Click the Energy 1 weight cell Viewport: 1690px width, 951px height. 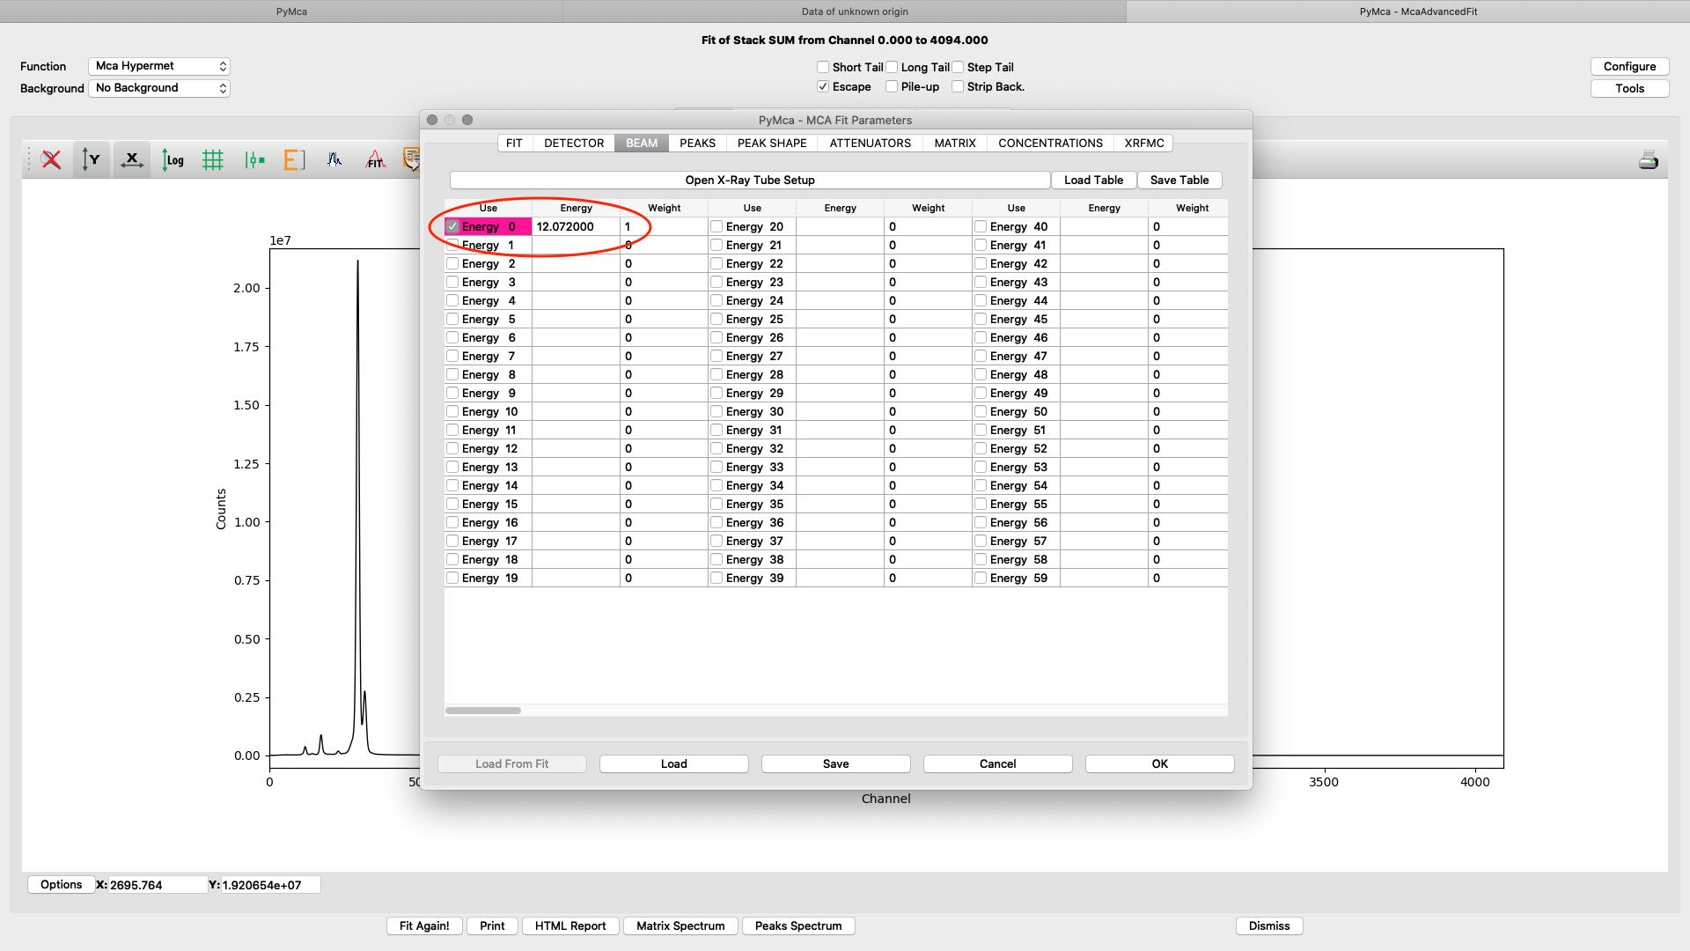[664, 245]
